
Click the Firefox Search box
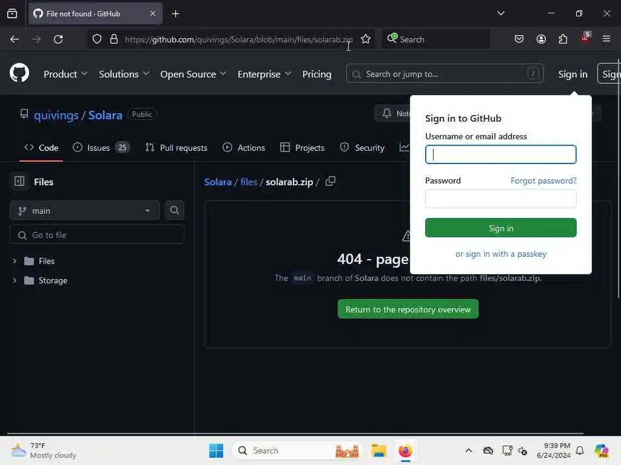pyautogui.click(x=435, y=39)
